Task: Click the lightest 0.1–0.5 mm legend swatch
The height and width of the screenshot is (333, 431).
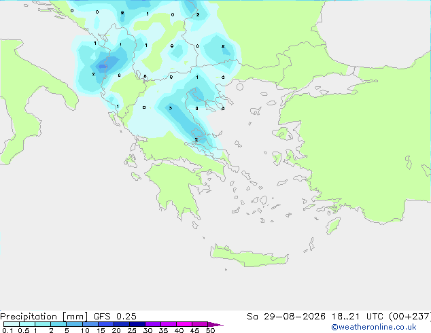Action: tap(12, 324)
